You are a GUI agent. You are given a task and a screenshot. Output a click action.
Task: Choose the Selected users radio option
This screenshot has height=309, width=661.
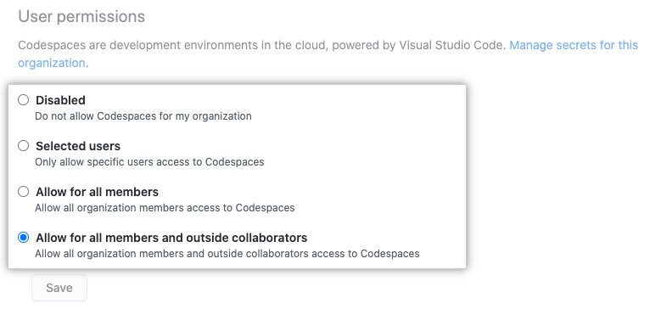(x=23, y=146)
